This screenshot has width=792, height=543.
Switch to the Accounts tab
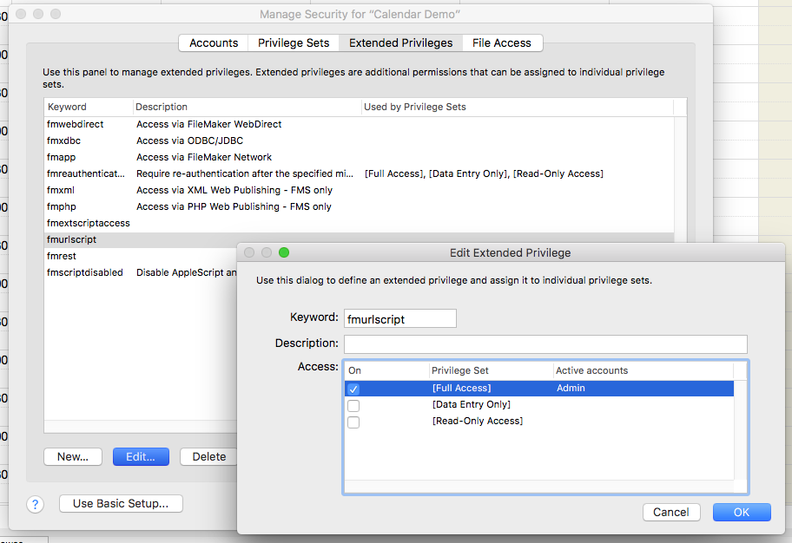214,43
